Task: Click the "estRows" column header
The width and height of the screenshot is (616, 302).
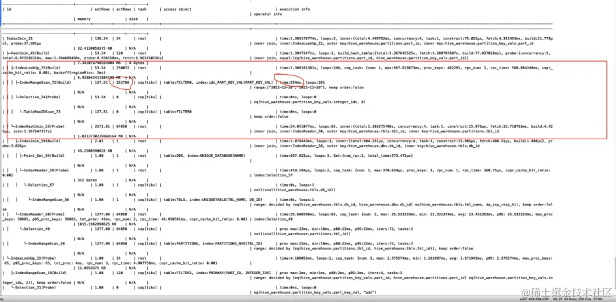Action: coord(102,10)
